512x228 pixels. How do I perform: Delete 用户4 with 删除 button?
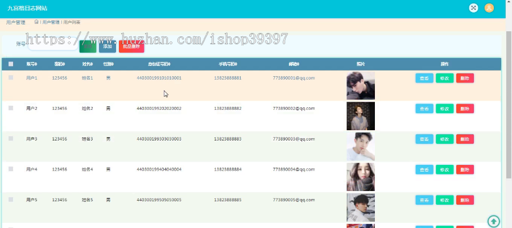coord(465,169)
